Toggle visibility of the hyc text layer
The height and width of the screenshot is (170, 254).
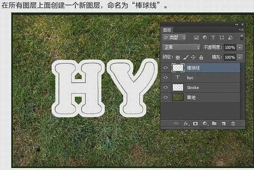click(166, 78)
